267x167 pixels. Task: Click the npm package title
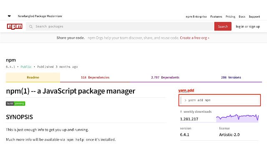(x=11, y=60)
